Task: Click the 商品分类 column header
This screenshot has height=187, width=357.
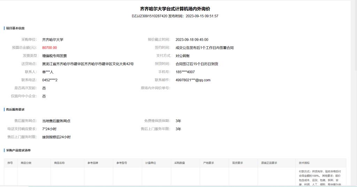Action: tap(26, 163)
